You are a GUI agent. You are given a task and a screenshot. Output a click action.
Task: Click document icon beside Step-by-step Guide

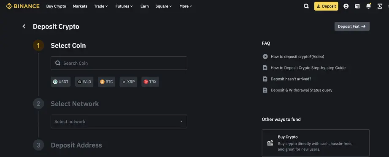click(265, 68)
